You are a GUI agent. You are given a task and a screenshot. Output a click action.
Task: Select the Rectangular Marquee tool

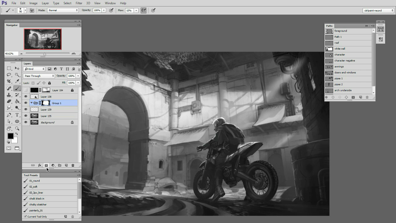pos(9,68)
